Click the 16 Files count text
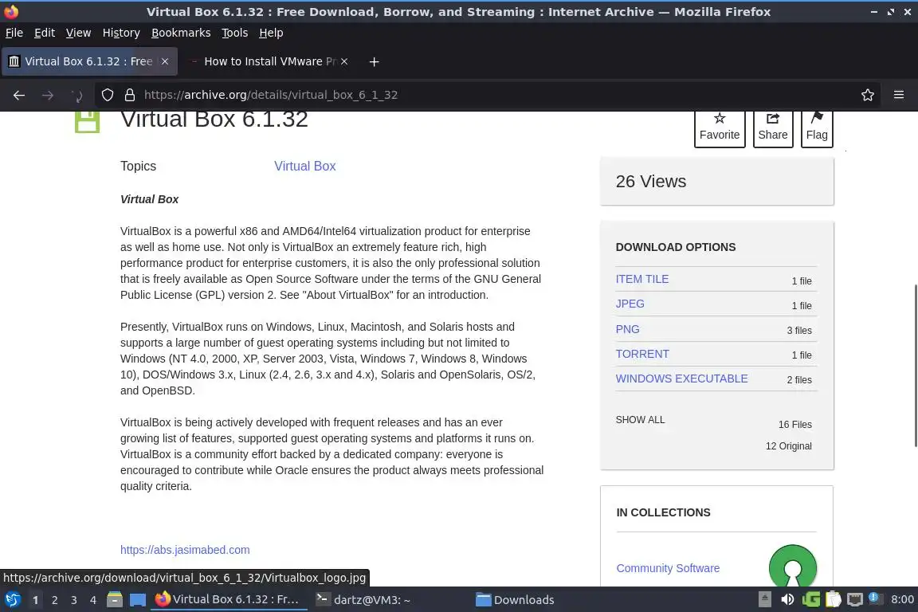This screenshot has width=918, height=612. tap(795, 425)
